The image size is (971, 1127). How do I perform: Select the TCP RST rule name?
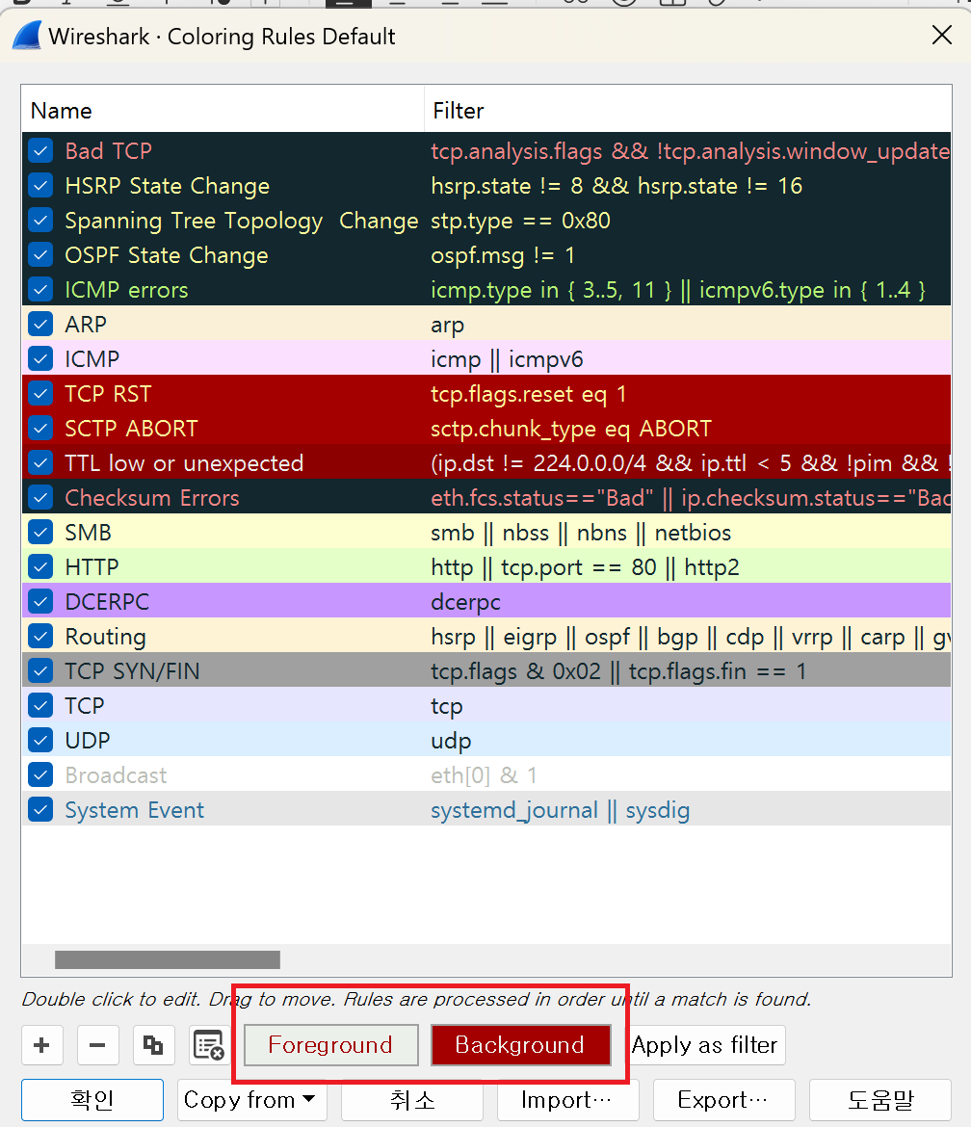[108, 394]
